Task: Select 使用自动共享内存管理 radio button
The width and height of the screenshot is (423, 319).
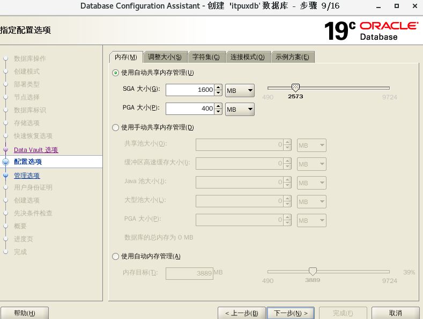Action: pos(115,73)
